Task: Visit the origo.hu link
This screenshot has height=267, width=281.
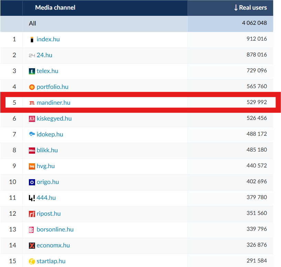Action: (x=48, y=182)
